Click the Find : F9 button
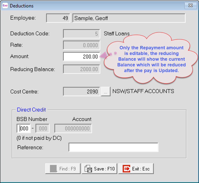Image resolution: width=199 pixels, height=183 pixels. click(x=63, y=169)
